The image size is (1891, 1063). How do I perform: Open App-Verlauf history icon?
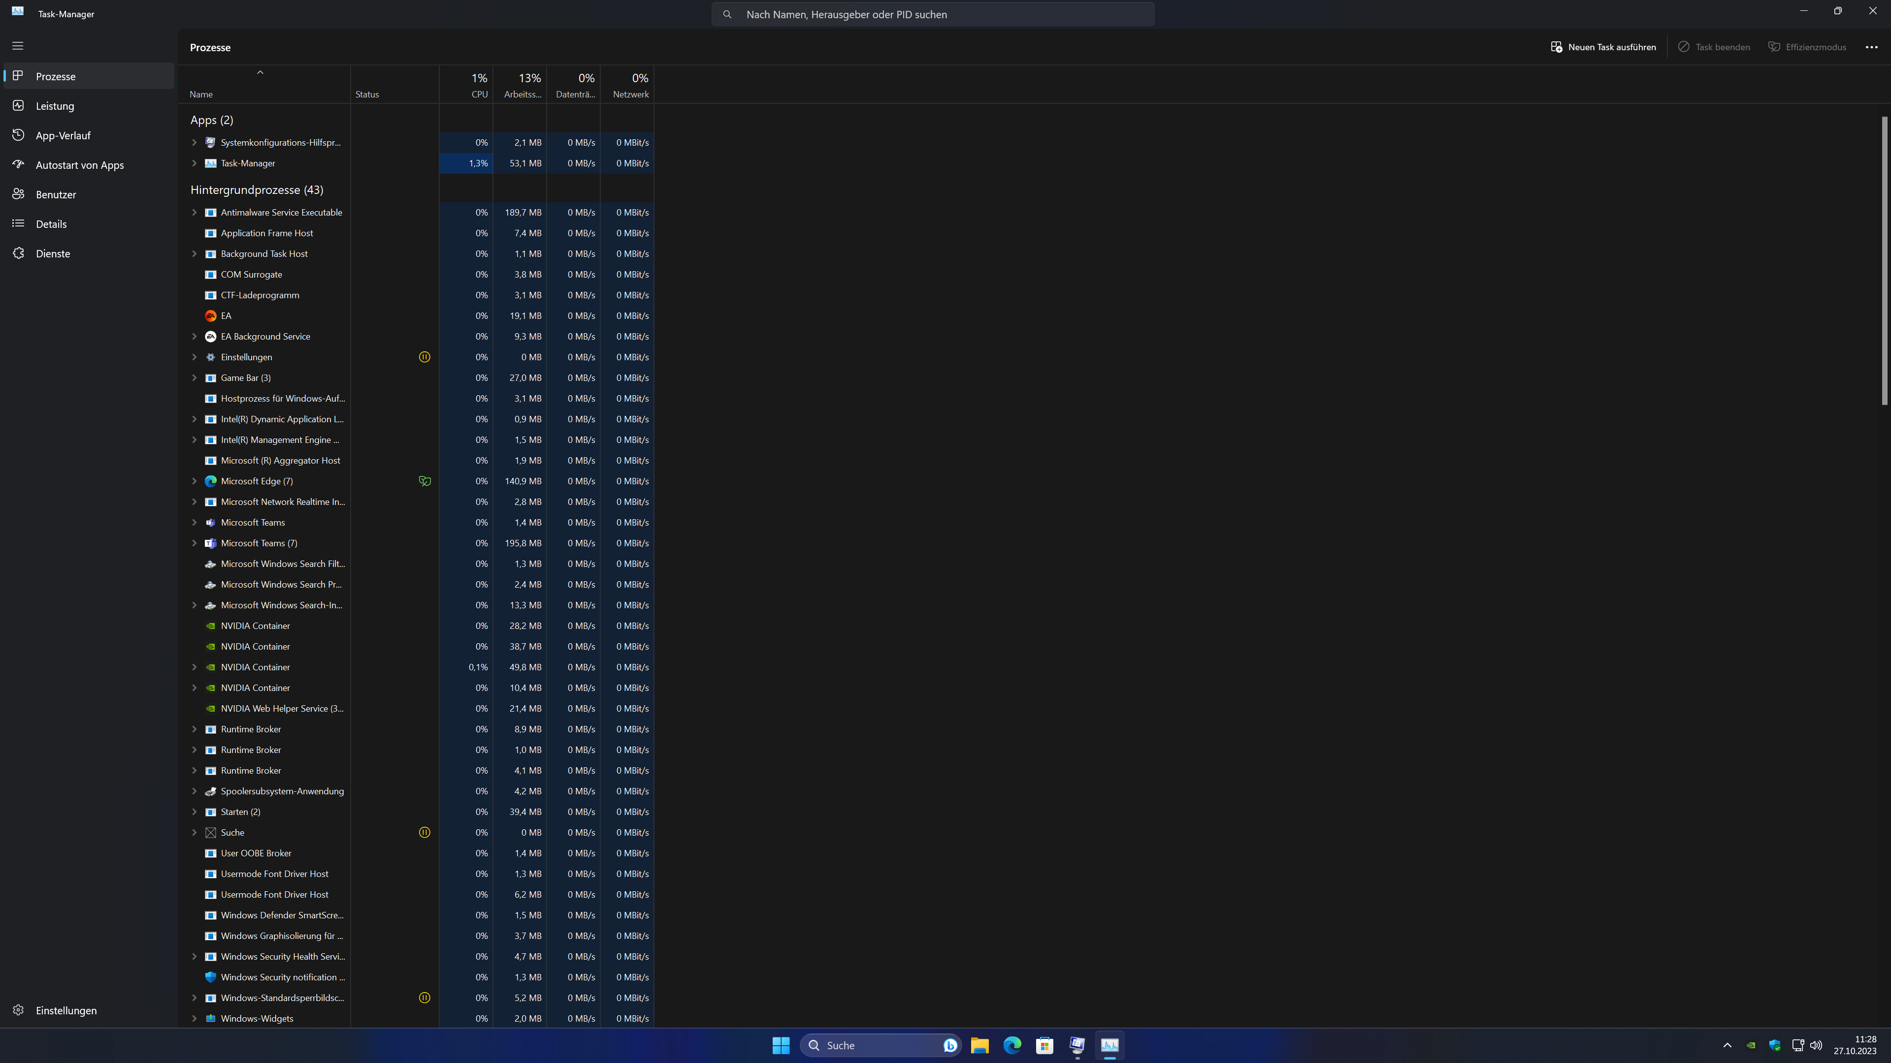pos(18,135)
